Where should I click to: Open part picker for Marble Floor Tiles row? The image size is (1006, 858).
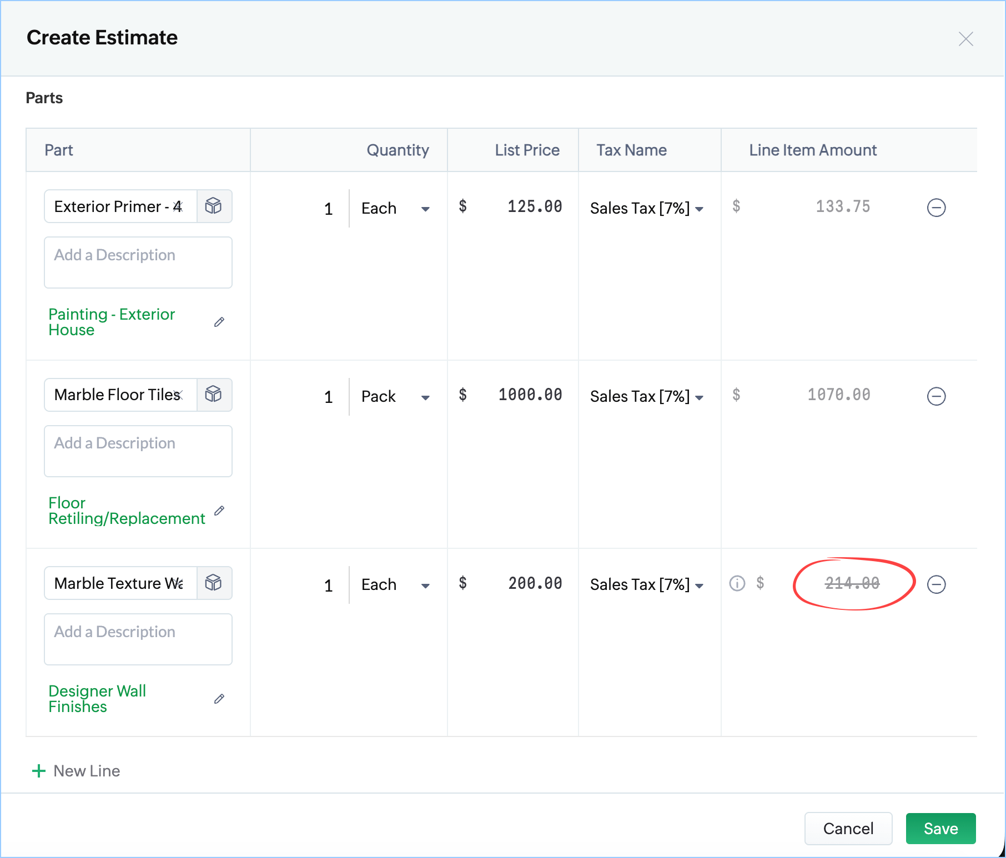(214, 395)
